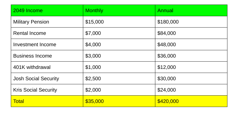
Task: Click the $24,000 annual value cell
Action: pos(167,90)
